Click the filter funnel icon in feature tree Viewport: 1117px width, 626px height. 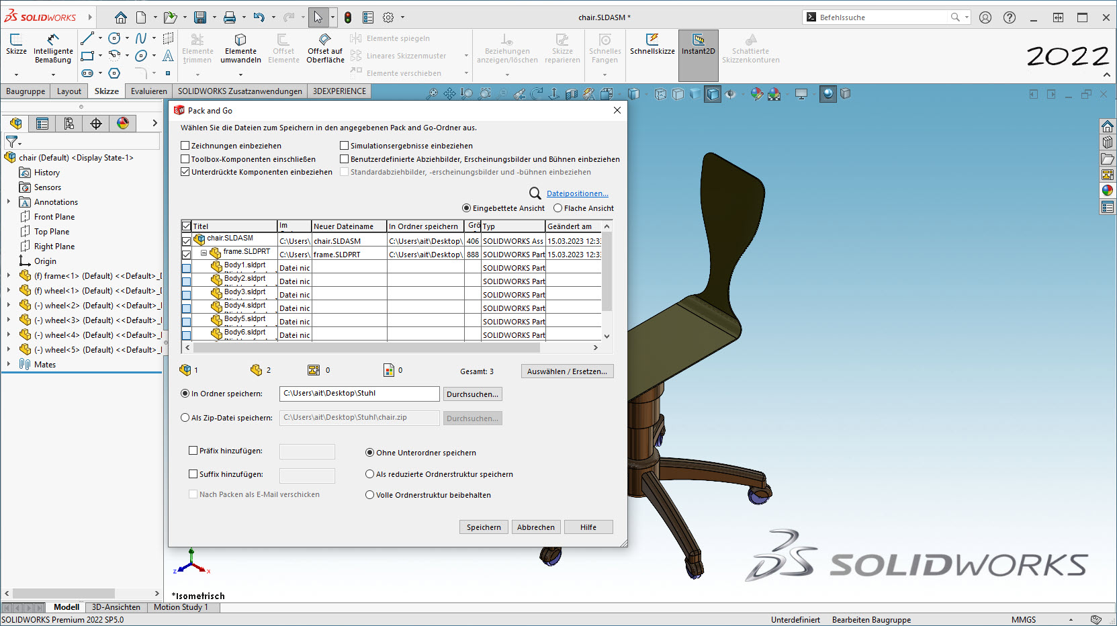[x=12, y=142]
